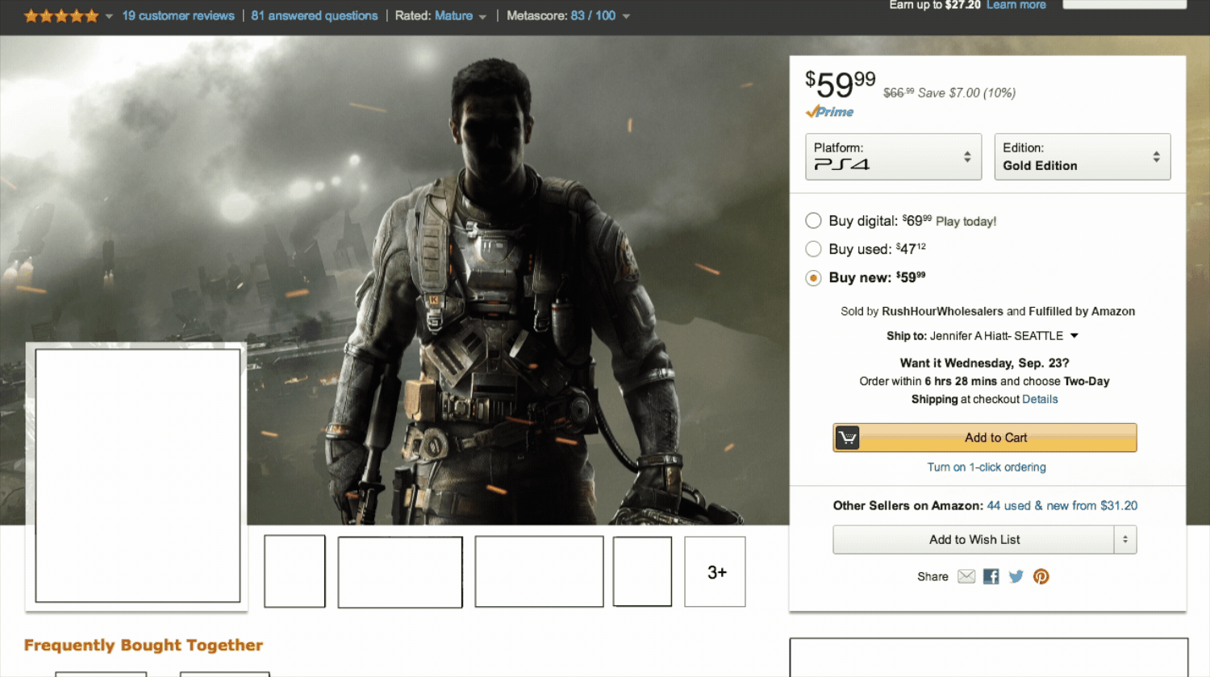This screenshot has width=1210, height=677.
Task: Click the Learn more link
Action: click(x=1016, y=5)
